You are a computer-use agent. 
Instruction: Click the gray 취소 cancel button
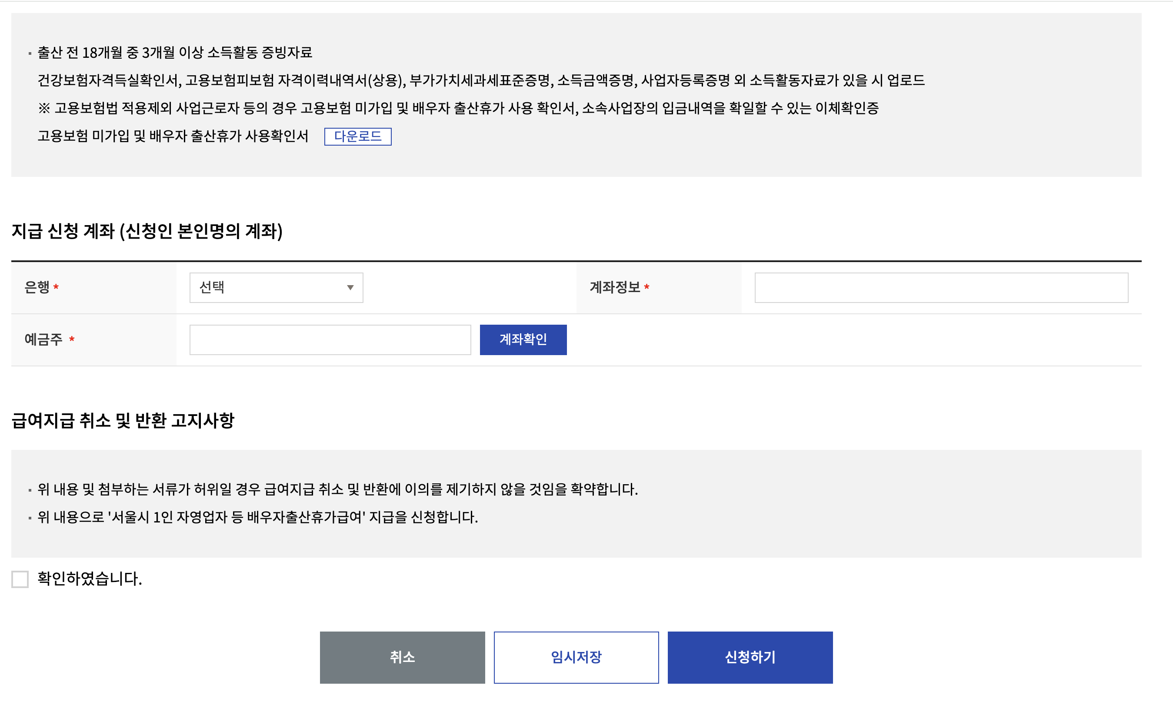402,657
